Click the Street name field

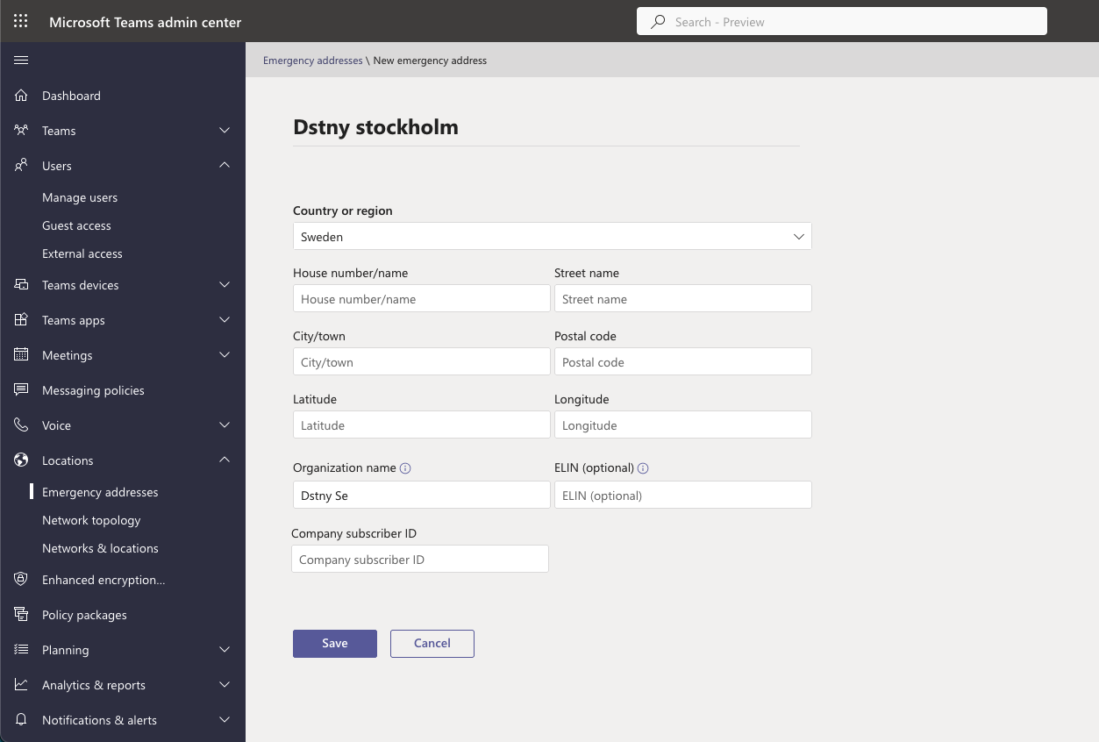(x=683, y=299)
